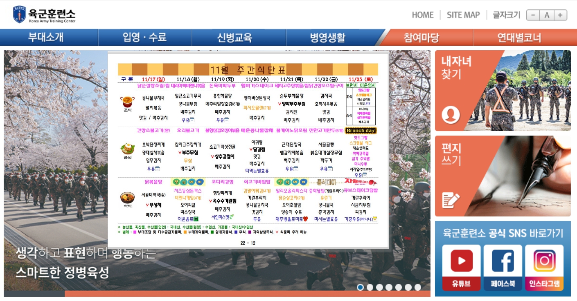This screenshot has height=301, width=577.
Task: Open the Facebook (페이스북) SNS icon
Action: pyautogui.click(x=503, y=268)
